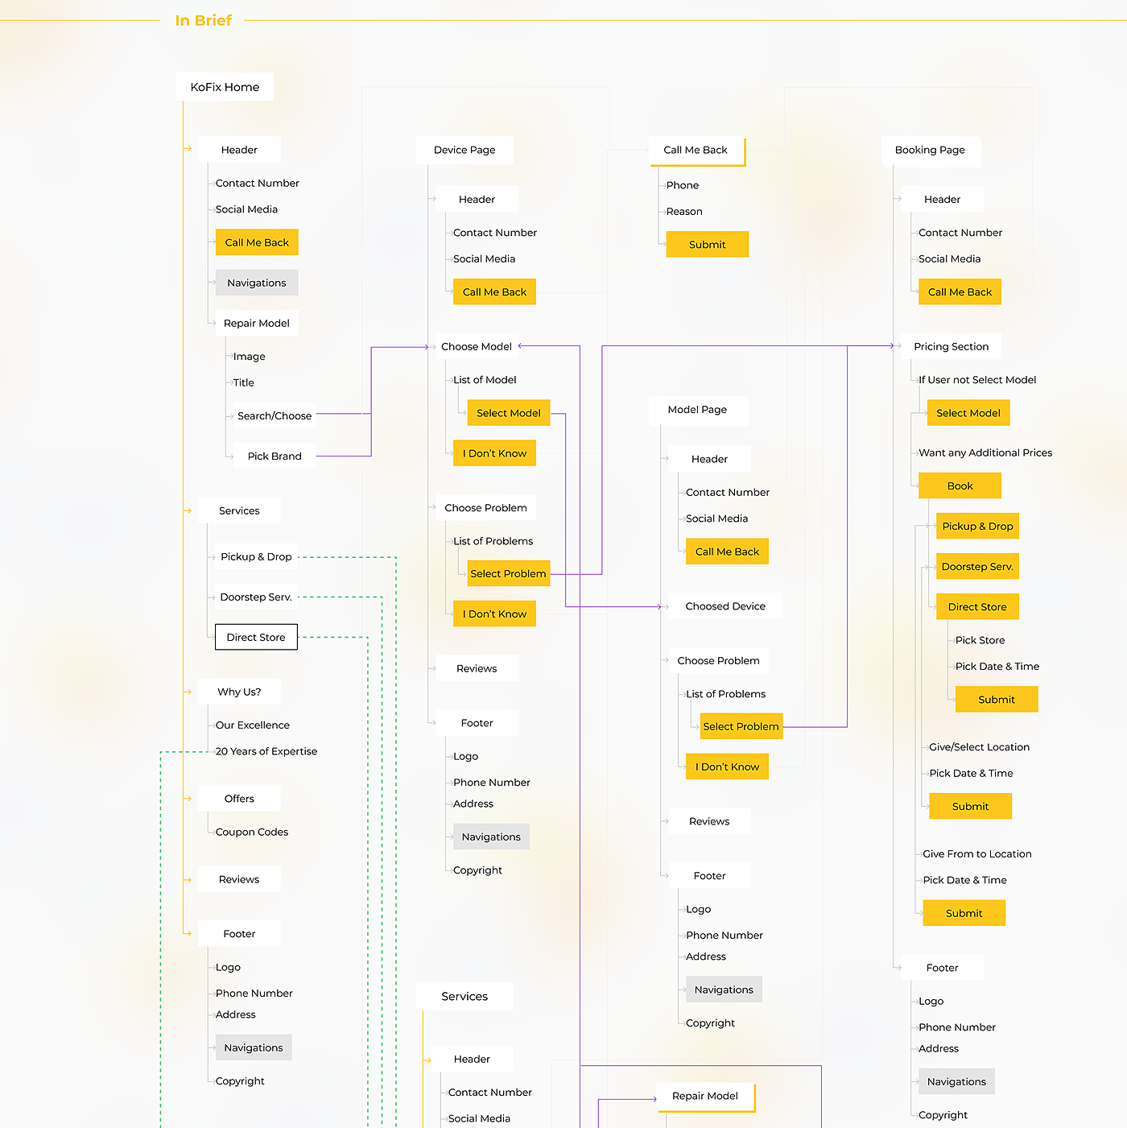The image size is (1127, 1128).
Task: Open the Device Page title node
Action: click(464, 150)
